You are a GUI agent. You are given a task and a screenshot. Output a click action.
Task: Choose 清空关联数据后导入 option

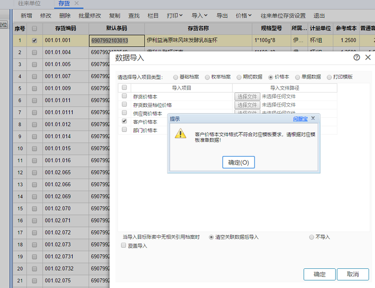click(211, 237)
